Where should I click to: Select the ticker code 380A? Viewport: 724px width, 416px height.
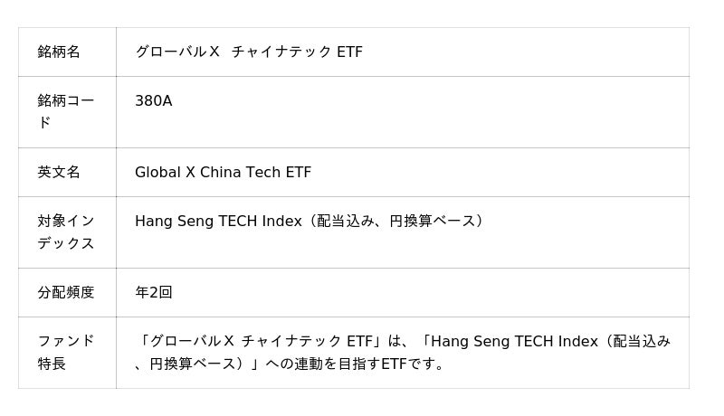pos(153,101)
